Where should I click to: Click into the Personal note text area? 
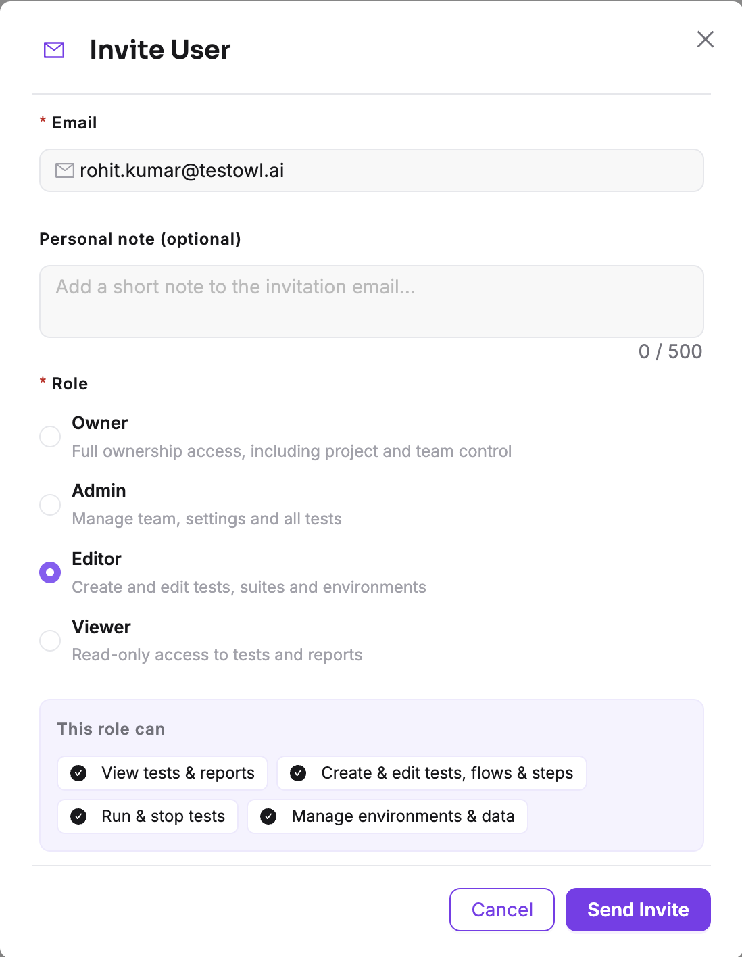point(372,301)
